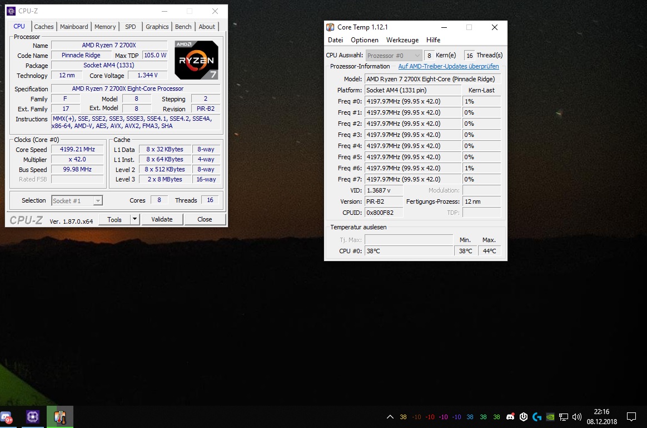The height and width of the screenshot is (428, 647).
Task: Select the Bench tab in CPU-Z
Action: point(183,27)
